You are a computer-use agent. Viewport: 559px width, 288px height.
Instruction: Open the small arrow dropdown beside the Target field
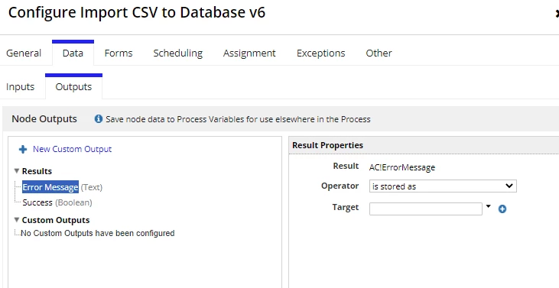coord(489,206)
